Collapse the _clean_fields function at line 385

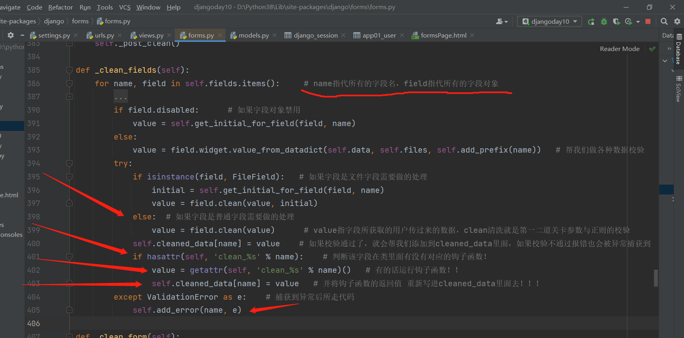click(x=70, y=70)
